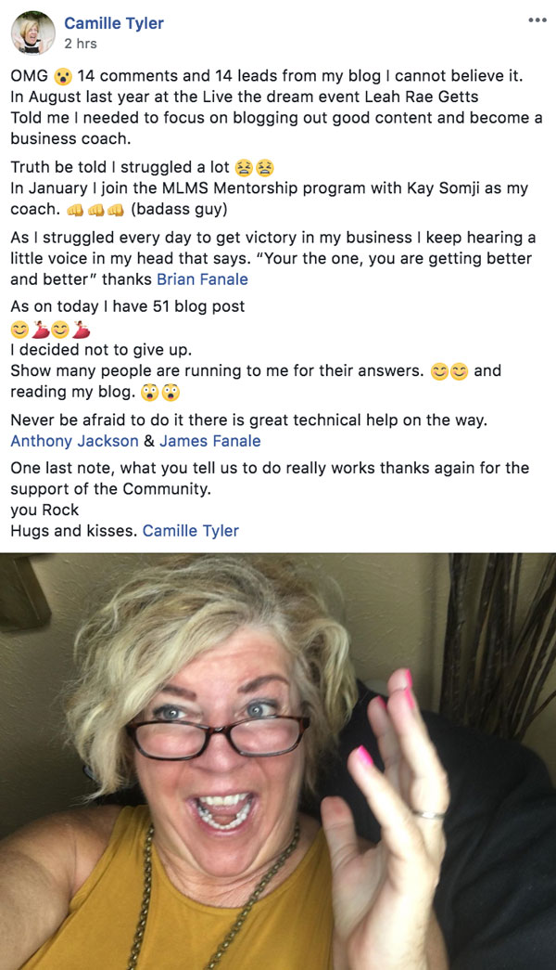Click the last astonished emoji after 'reading my blog.'
556x970 pixels.
point(171,393)
